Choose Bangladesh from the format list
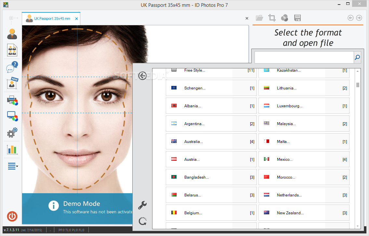This screenshot has width=369, height=236. 211,177
